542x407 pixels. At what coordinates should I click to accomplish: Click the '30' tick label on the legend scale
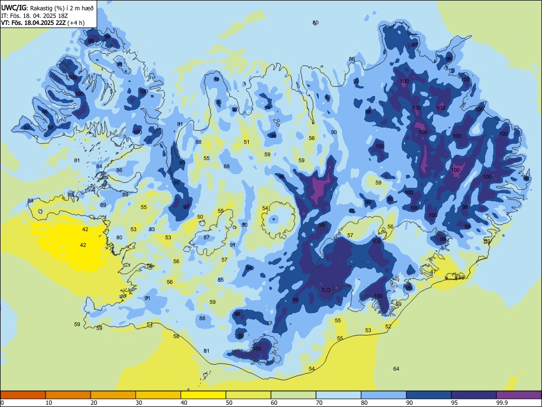[139, 403]
